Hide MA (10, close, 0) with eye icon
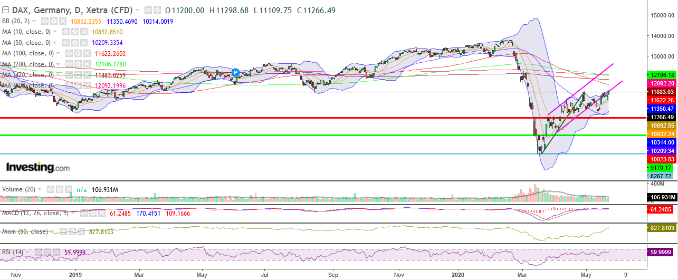Screen dimensions: 678x280 tap(66, 32)
